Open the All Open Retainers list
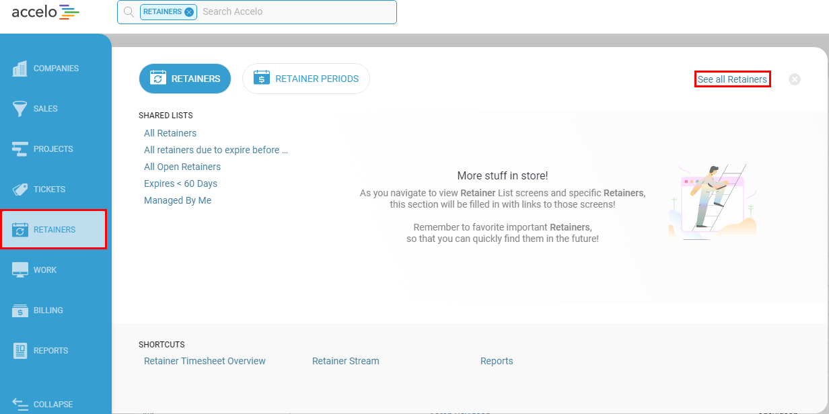829x414 pixels. coord(182,167)
